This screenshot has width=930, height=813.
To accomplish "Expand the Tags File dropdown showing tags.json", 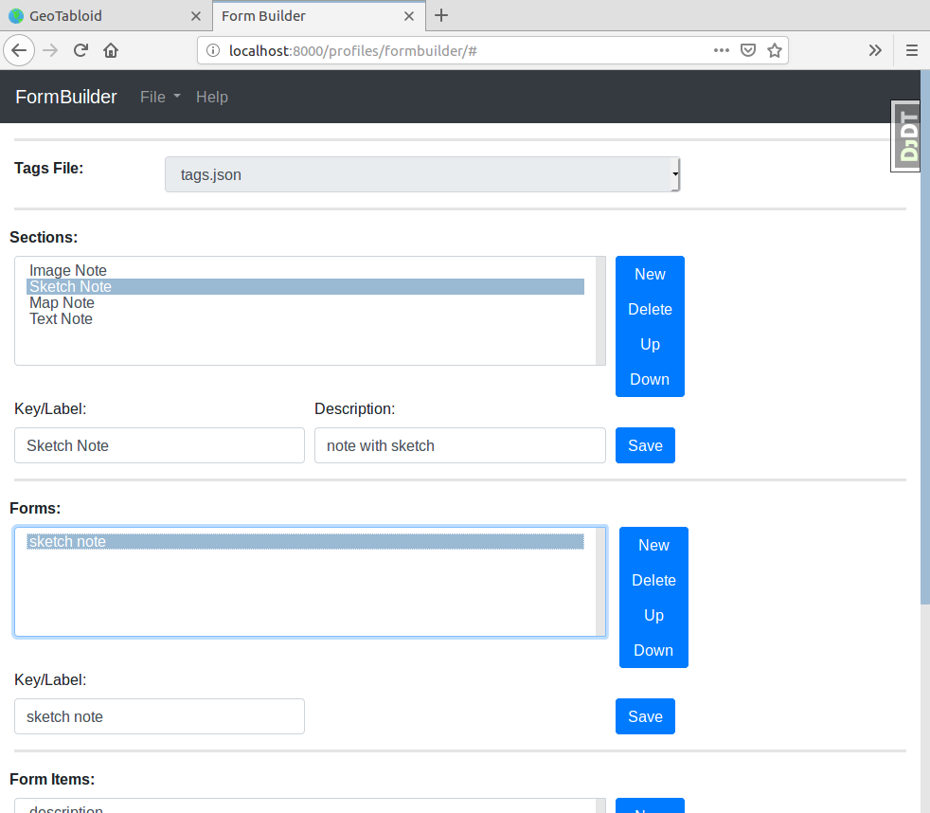I will [x=422, y=174].
